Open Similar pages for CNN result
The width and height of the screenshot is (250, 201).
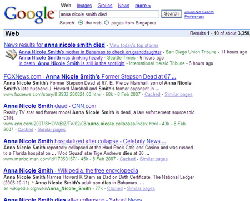pyautogui.click(x=52, y=130)
